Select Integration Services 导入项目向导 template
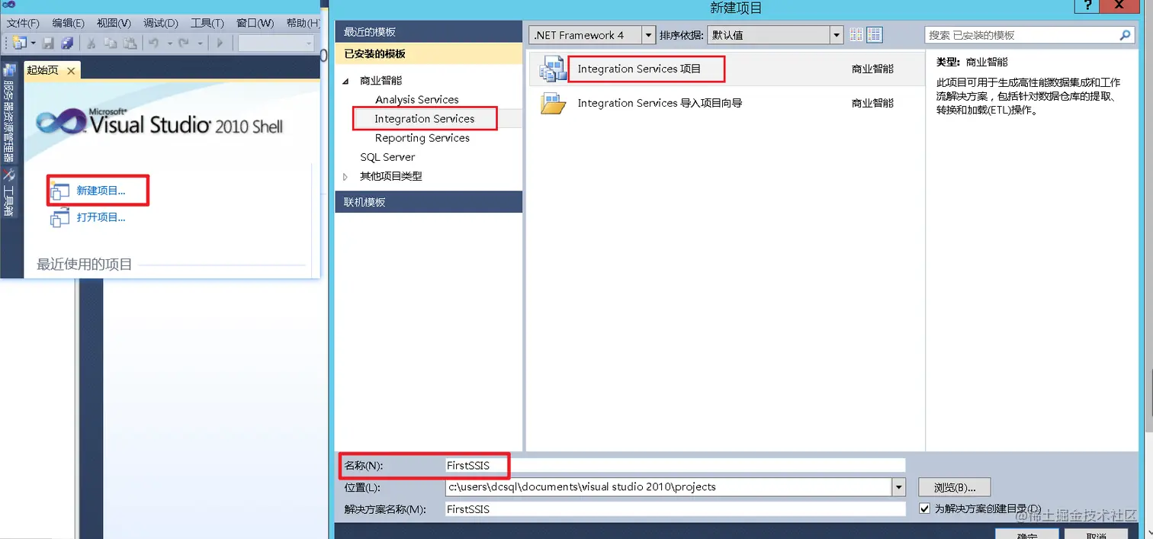Viewport: 1153px width, 539px height. [725, 103]
